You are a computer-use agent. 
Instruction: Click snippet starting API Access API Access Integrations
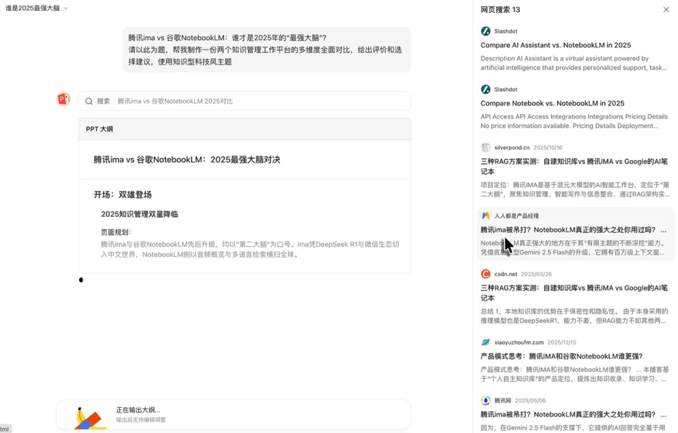click(574, 121)
